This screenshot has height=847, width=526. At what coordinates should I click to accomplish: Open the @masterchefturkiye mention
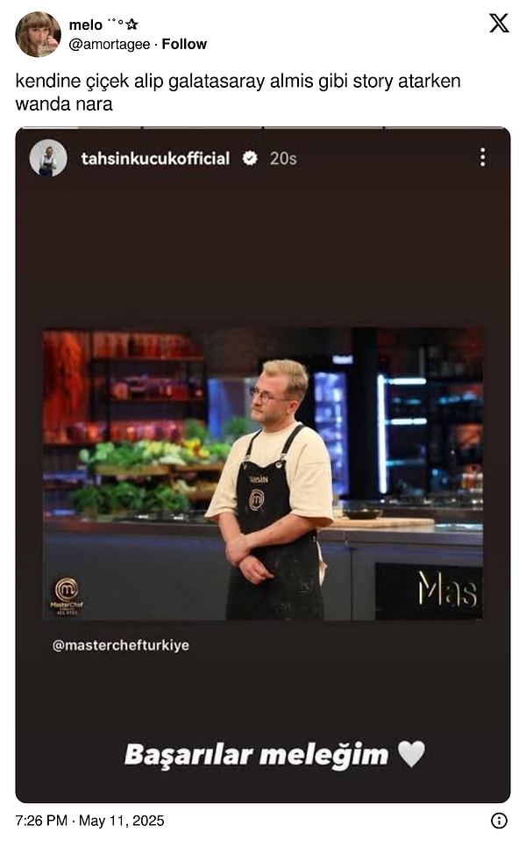point(120,645)
